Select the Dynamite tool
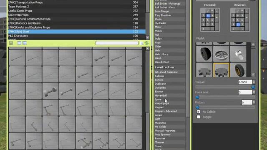The height and width of the screenshot is (150, 267). (x=170, y=88)
